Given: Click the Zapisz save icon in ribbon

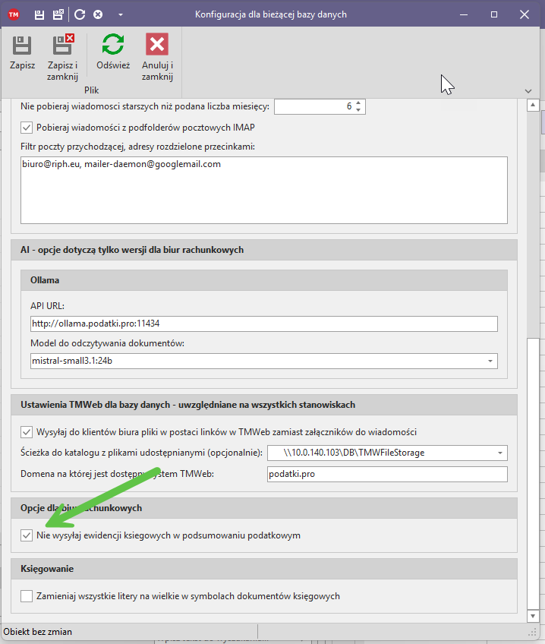Looking at the screenshot, I should click(22, 46).
